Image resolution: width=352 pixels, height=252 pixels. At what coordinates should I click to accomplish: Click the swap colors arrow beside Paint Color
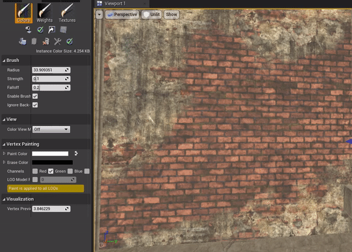tap(76, 153)
